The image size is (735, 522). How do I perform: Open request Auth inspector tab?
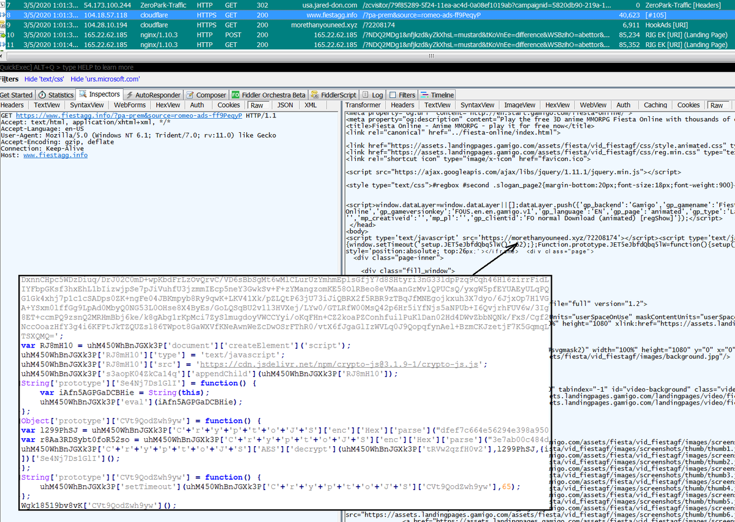tap(197, 105)
